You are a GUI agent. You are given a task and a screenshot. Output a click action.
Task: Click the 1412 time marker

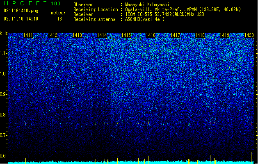pos(53,35)
